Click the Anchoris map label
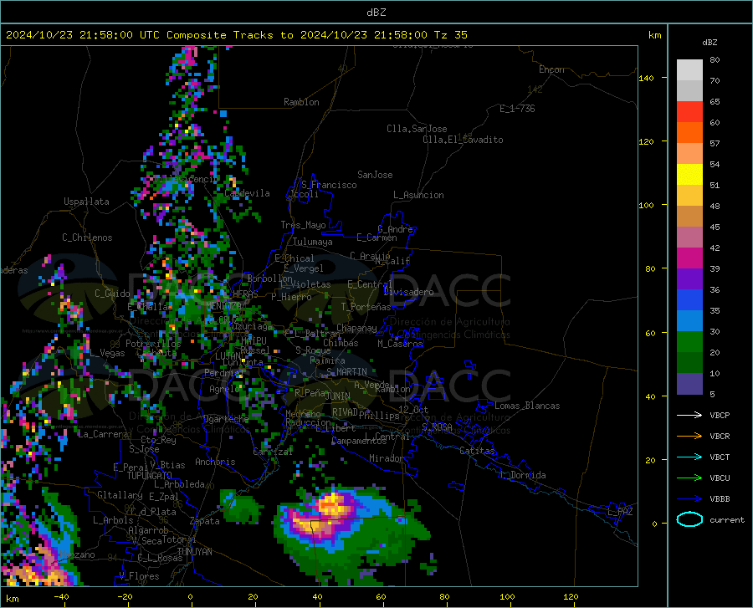753x608 pixels. pos(215,462)
